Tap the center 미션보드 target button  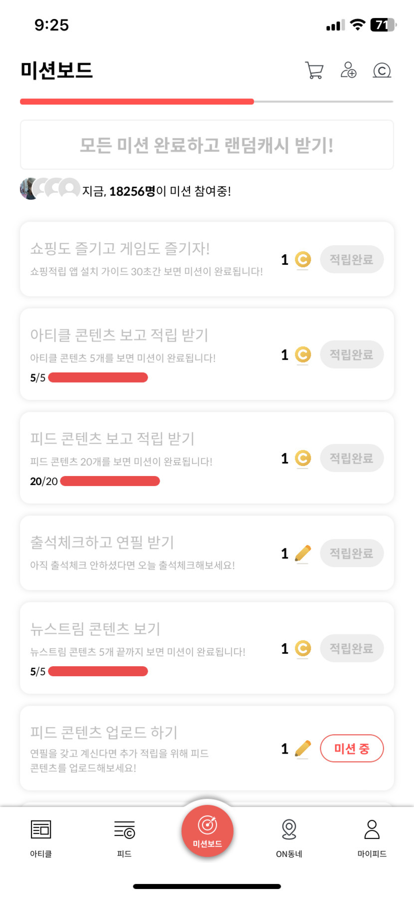point(207,831)
